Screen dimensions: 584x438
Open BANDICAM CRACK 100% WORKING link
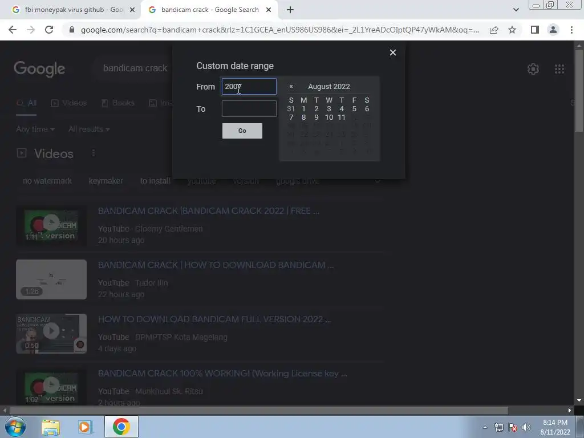coord(222,374)
